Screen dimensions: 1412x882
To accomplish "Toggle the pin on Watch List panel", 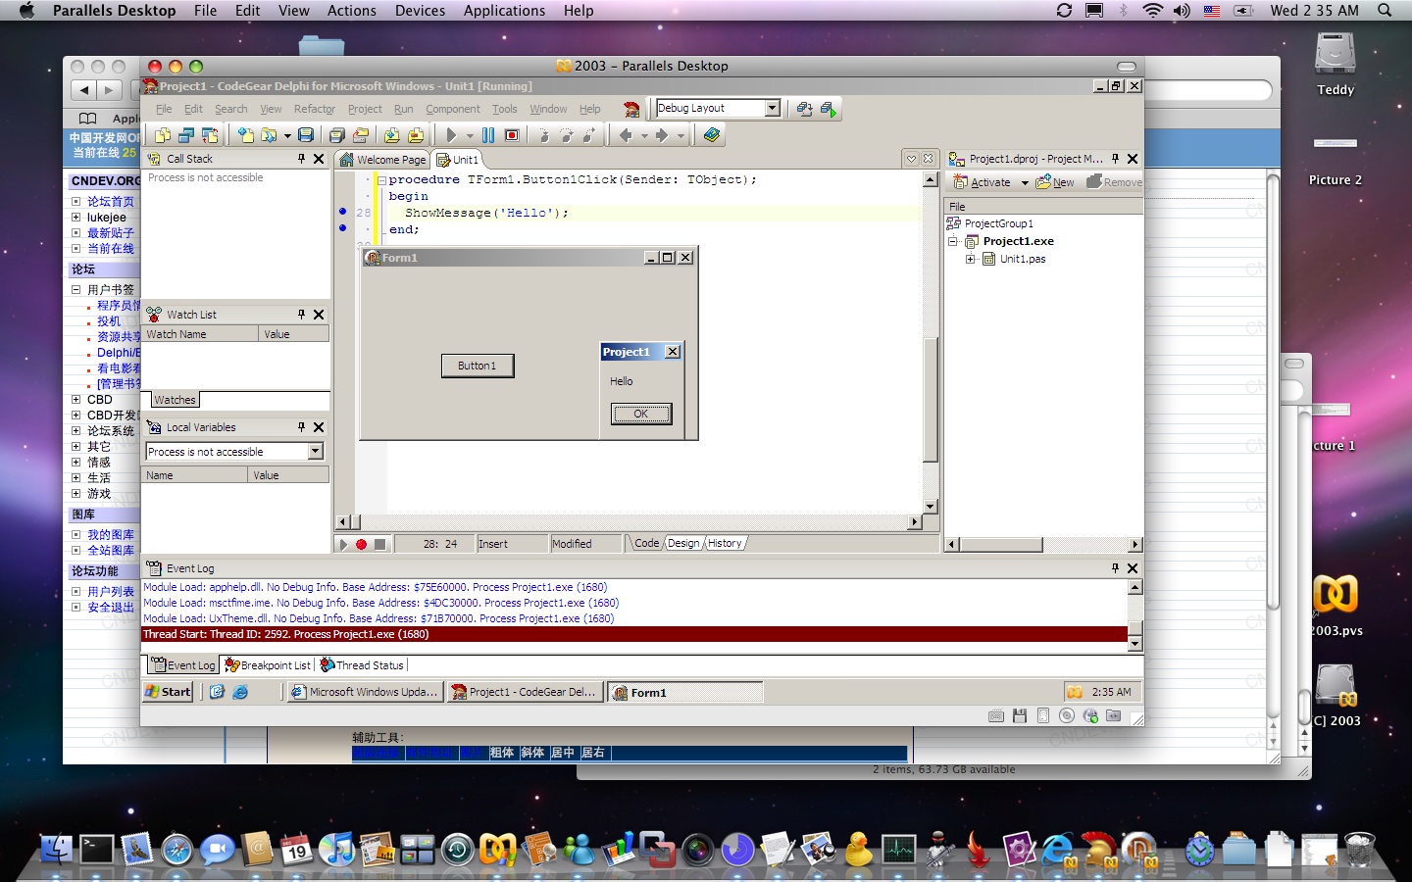I will pyautogui.click(x=301, y=315).
